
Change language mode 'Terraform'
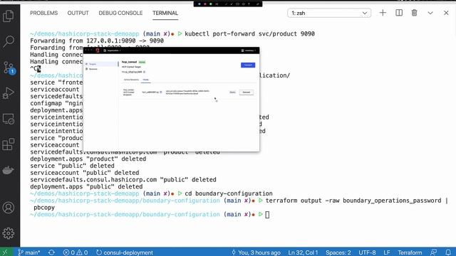pos(410,252)
